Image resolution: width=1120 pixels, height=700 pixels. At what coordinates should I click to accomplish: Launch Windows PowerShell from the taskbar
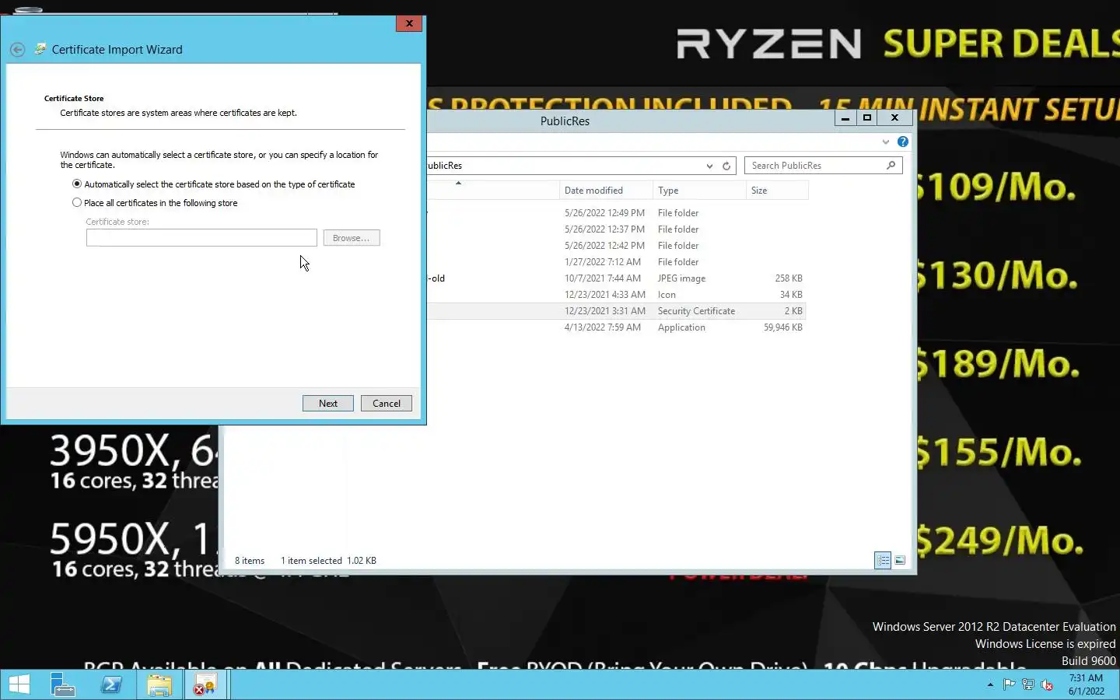click(x=111, y=685)
